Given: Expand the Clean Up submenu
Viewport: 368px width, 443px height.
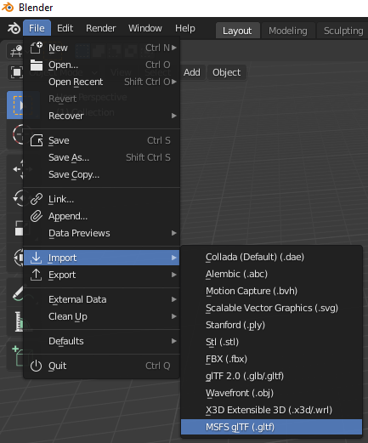Looking at the screenshot, I should tap(102, 316).
